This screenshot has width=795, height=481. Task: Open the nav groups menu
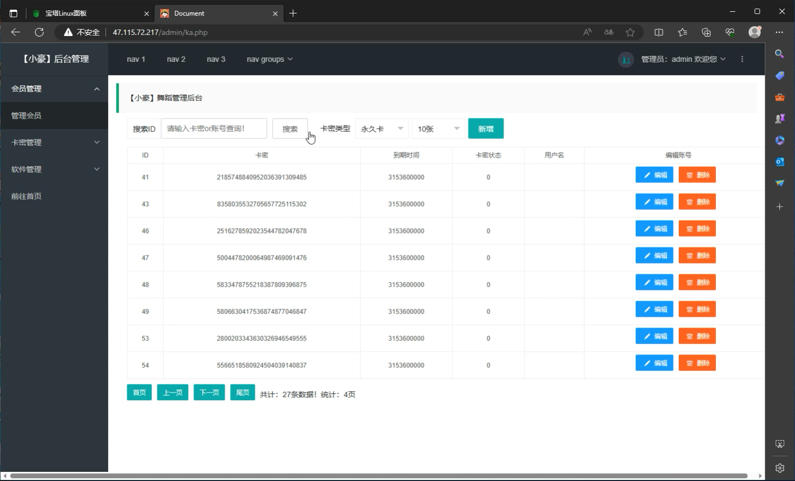[269, 59]
